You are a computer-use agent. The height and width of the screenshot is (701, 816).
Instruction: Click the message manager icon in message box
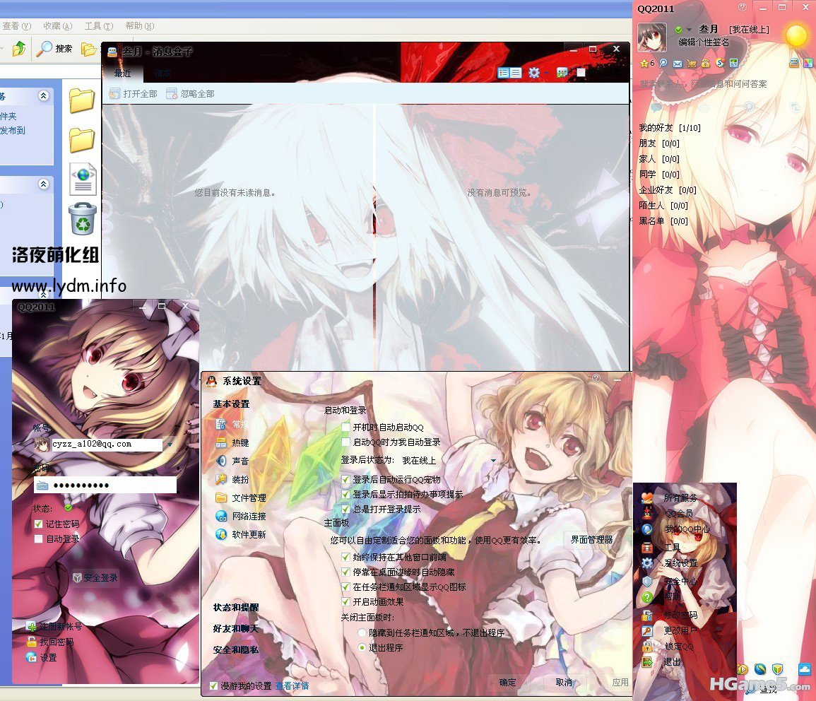[562, 73]
